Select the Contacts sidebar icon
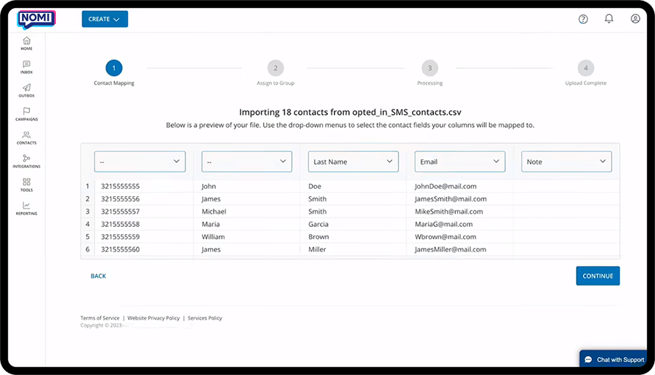Image resolution: width=655 pixels, height=375 pixels. coord(27,137)
